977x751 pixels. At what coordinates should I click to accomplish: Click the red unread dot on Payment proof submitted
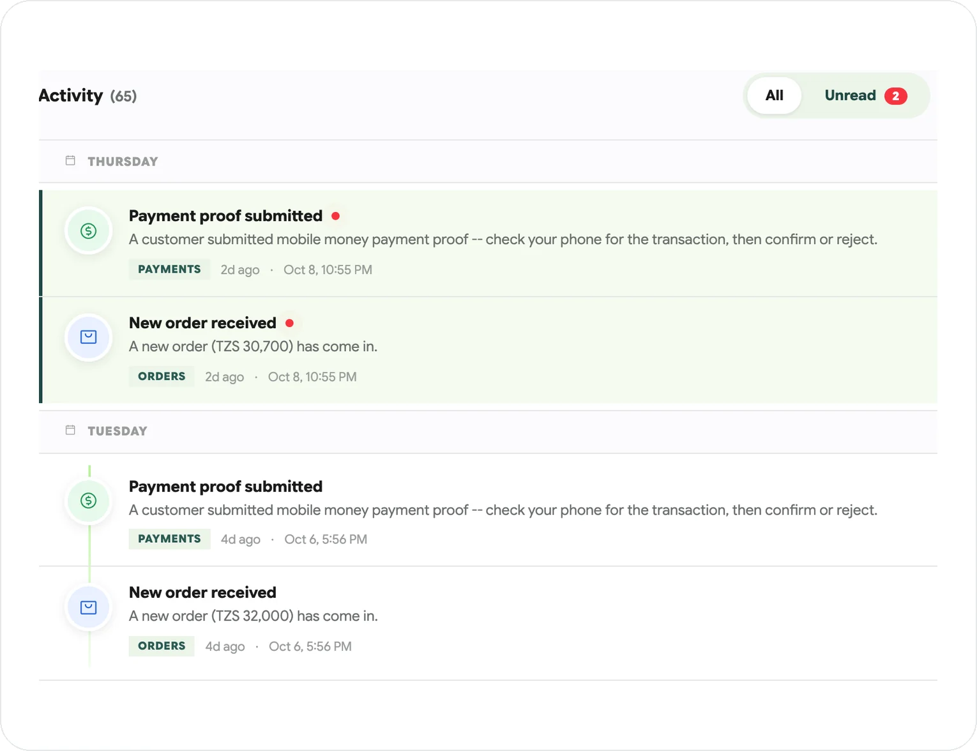(336, 216)
